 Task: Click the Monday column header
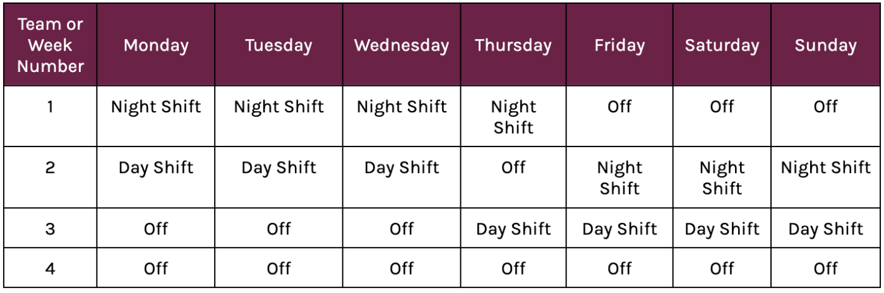coord(156,45)
